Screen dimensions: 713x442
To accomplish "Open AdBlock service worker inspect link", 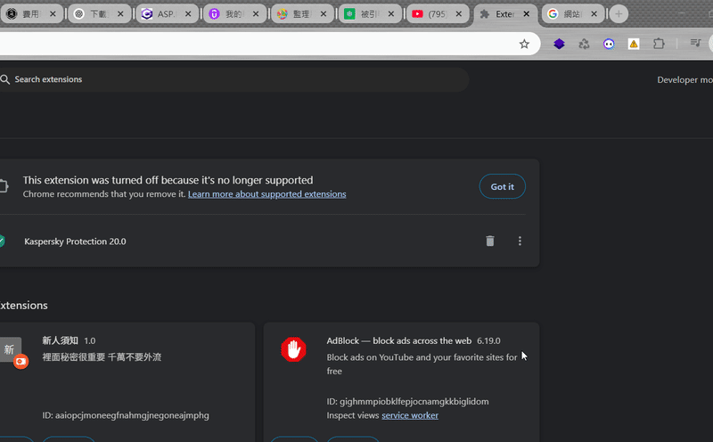I will [410, 415].
